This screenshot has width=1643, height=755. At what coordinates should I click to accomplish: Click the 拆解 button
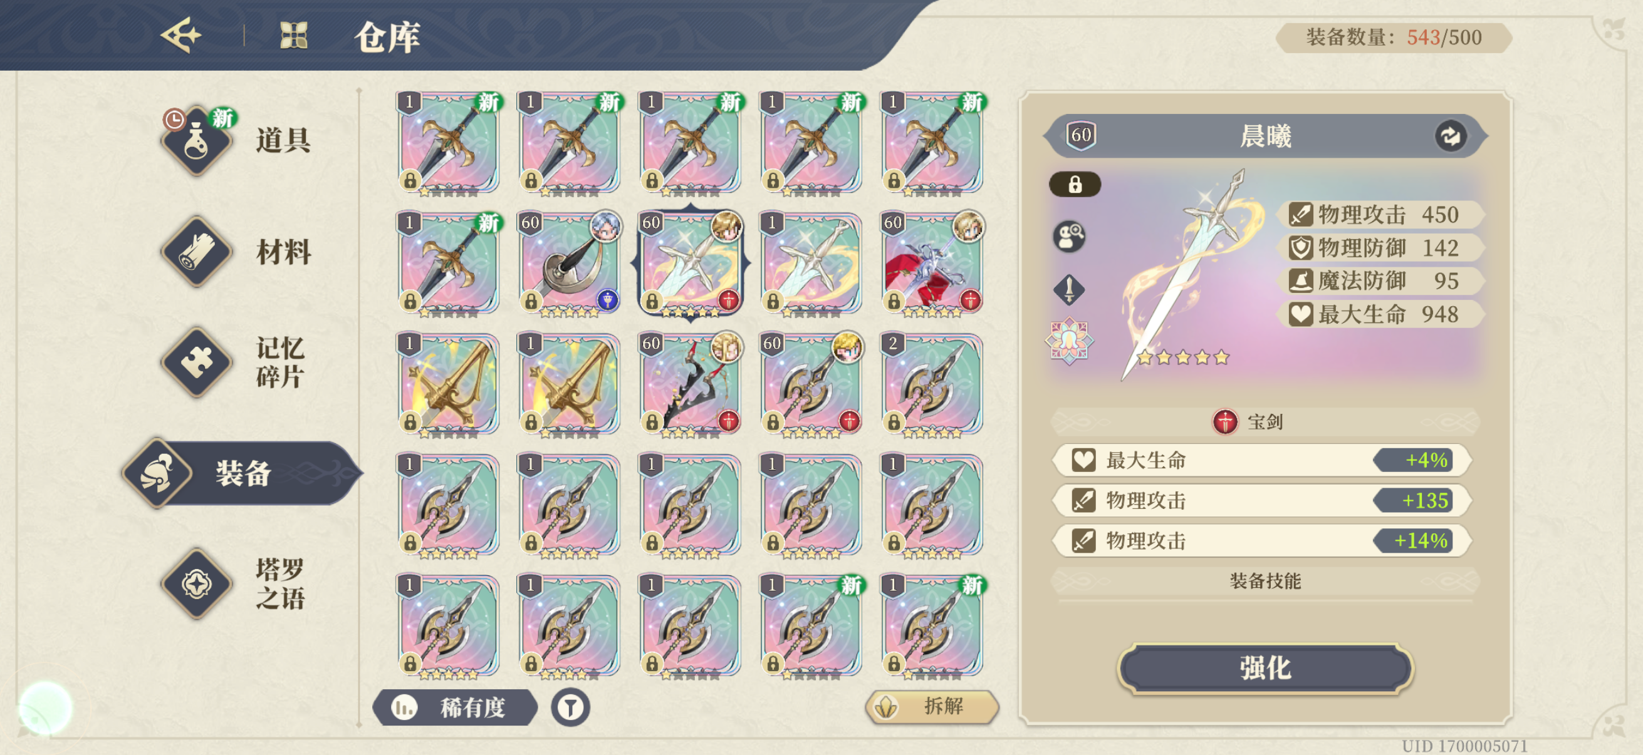[x=932, y=706]
